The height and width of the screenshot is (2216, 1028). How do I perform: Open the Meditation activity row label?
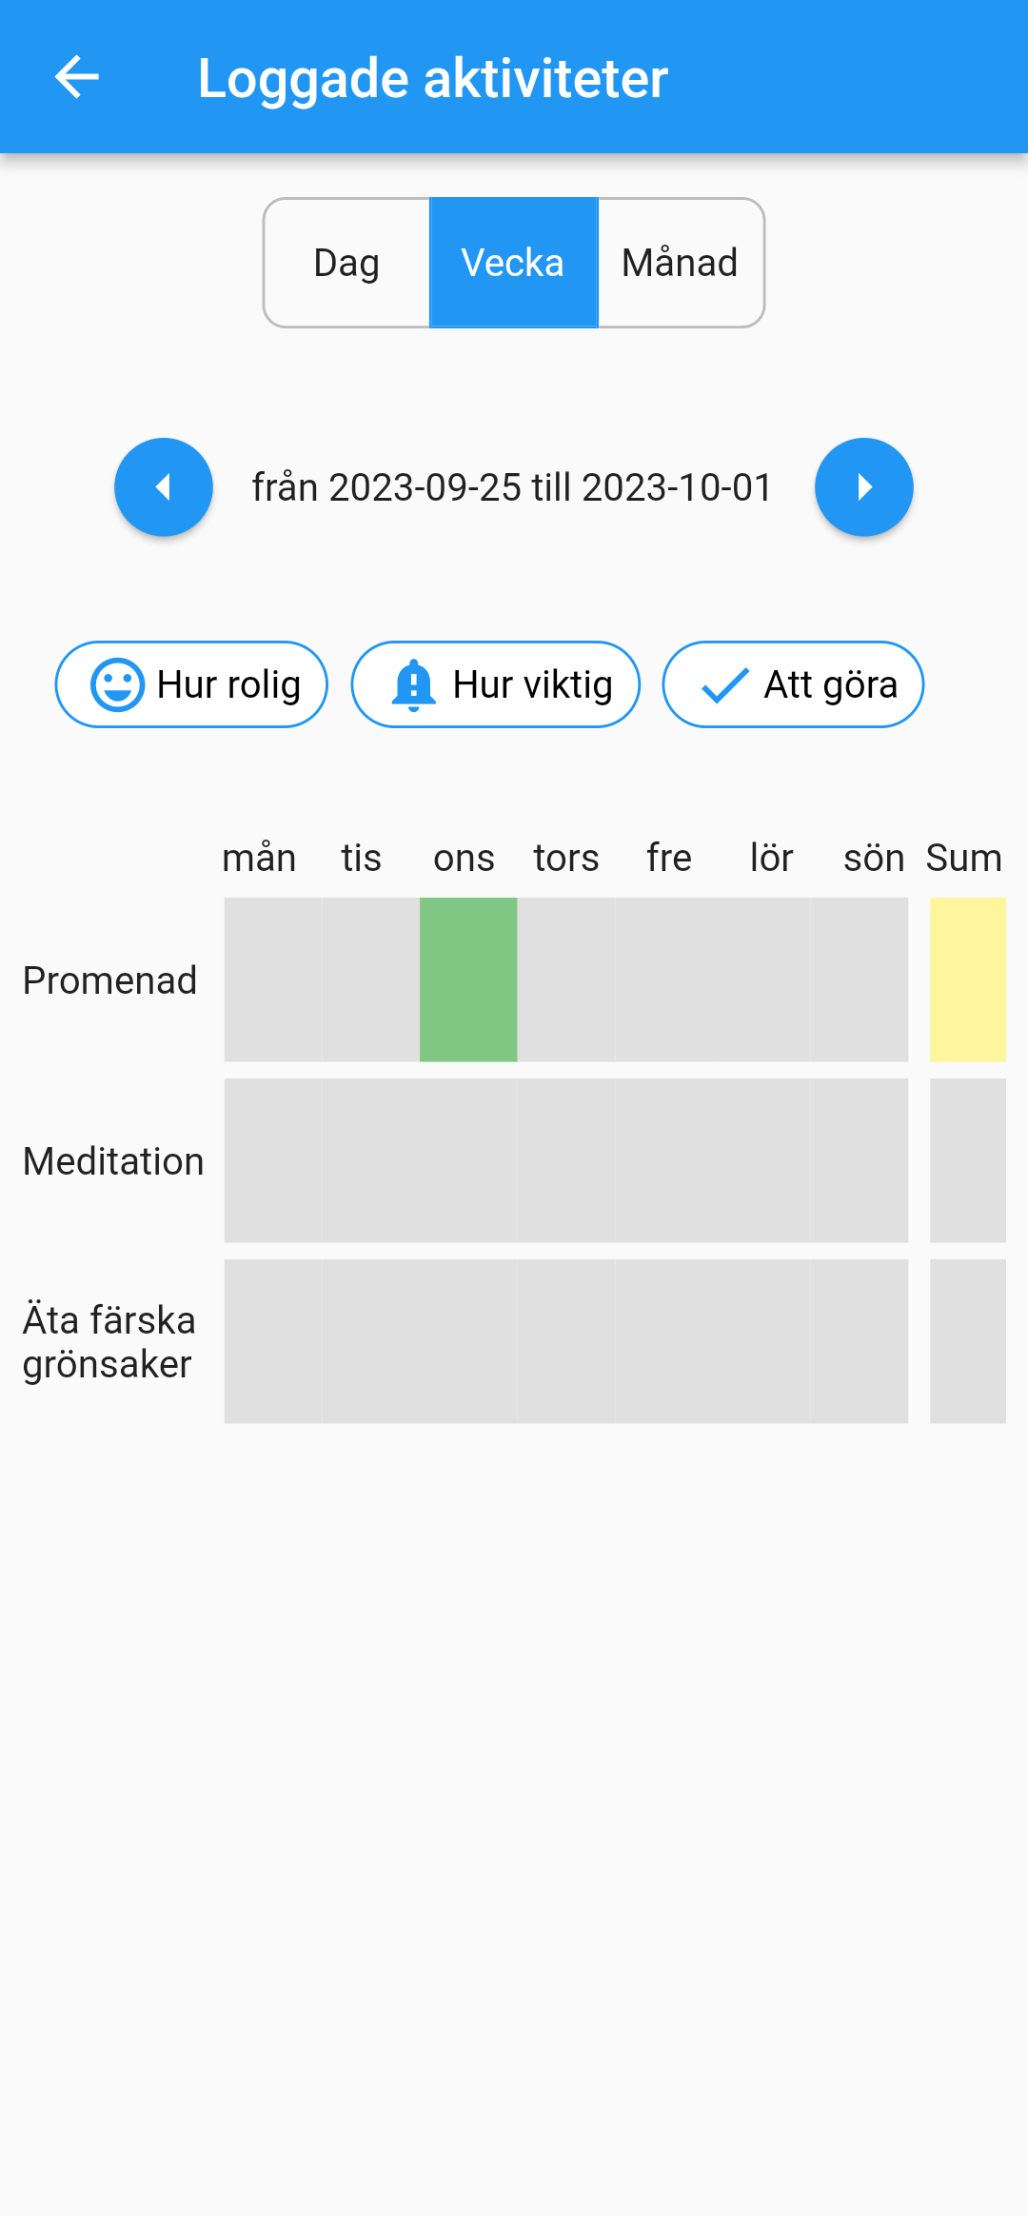point(113,1161)
